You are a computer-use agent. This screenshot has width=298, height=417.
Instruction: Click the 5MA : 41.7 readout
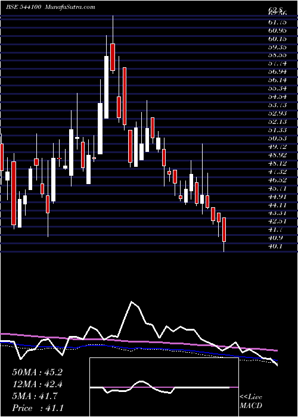click(35, 396)
